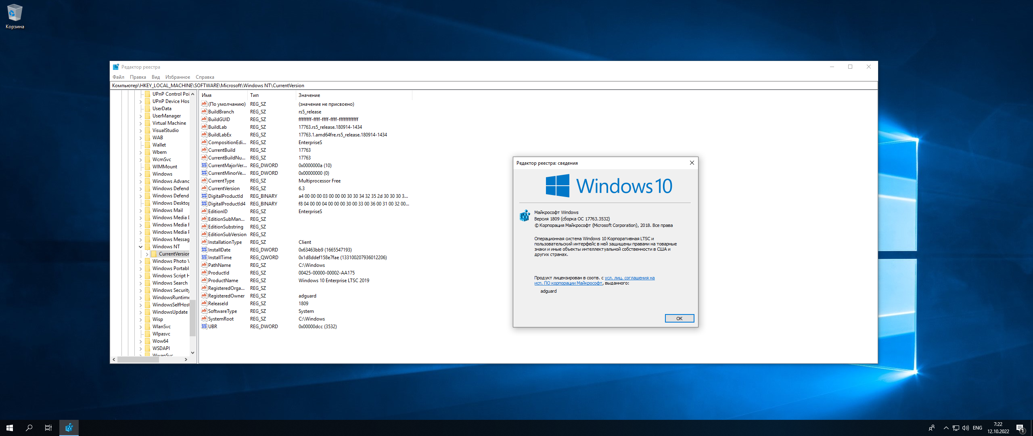Select the VisualStudio tree item
This screenshot has height=436, width=1033.
point(165,130)
